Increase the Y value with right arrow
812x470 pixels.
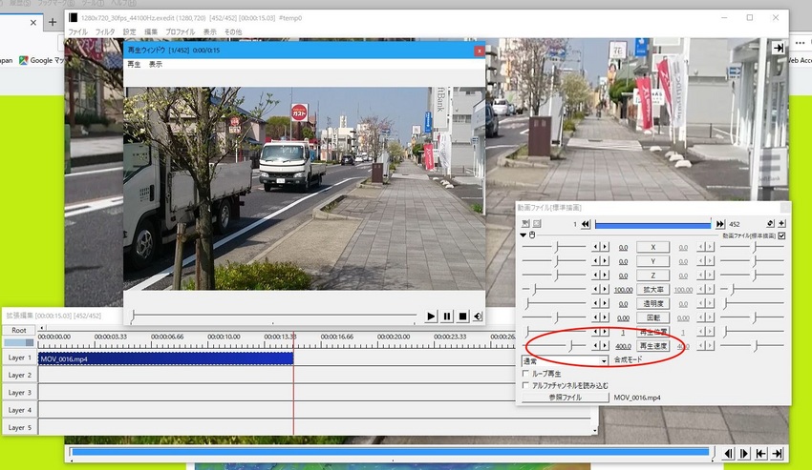pos(605,261)
